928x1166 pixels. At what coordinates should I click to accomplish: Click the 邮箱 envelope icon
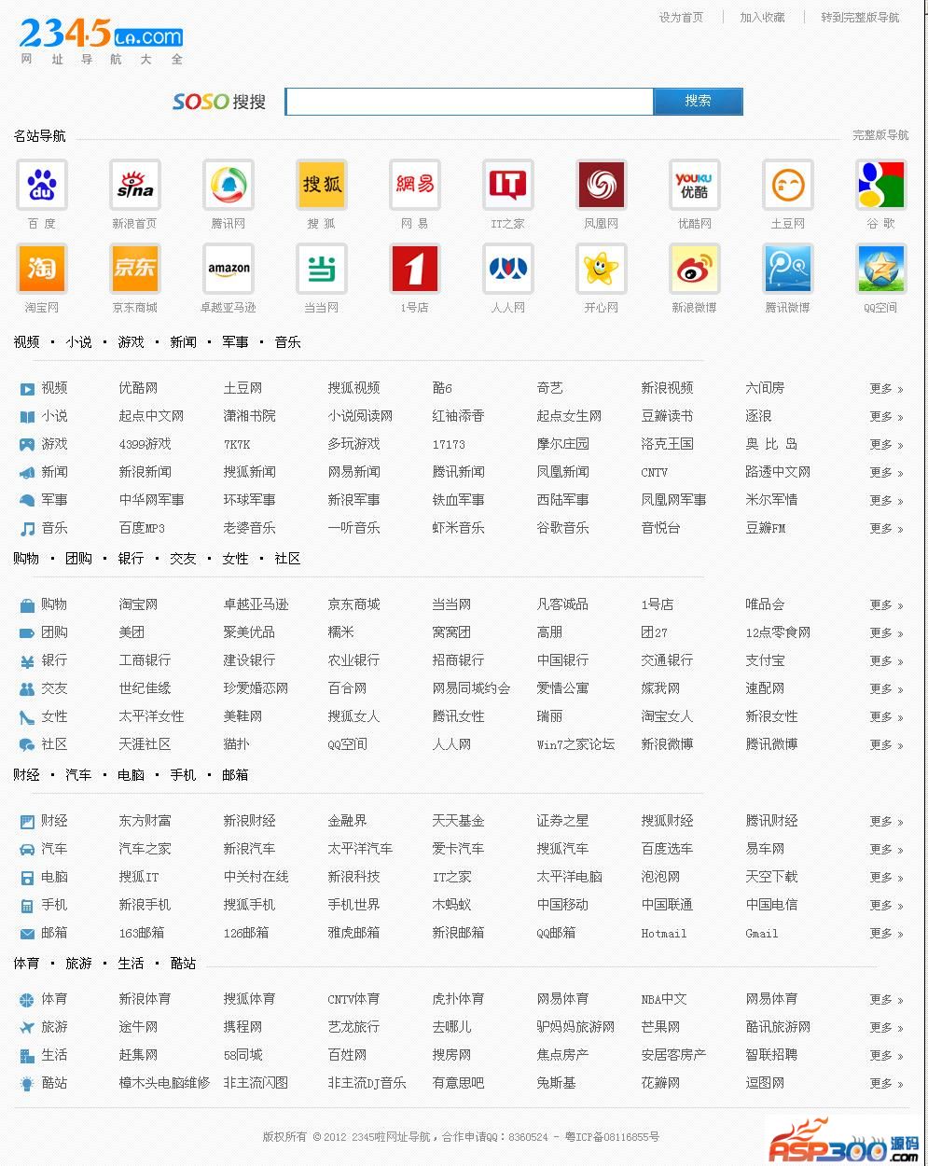coord(27,934)
